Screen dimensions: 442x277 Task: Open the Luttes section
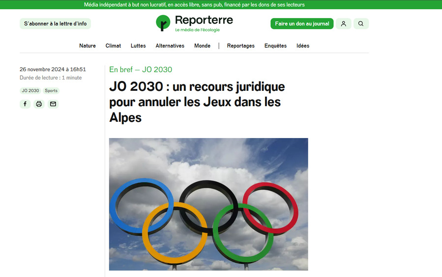tap(138, 46)
